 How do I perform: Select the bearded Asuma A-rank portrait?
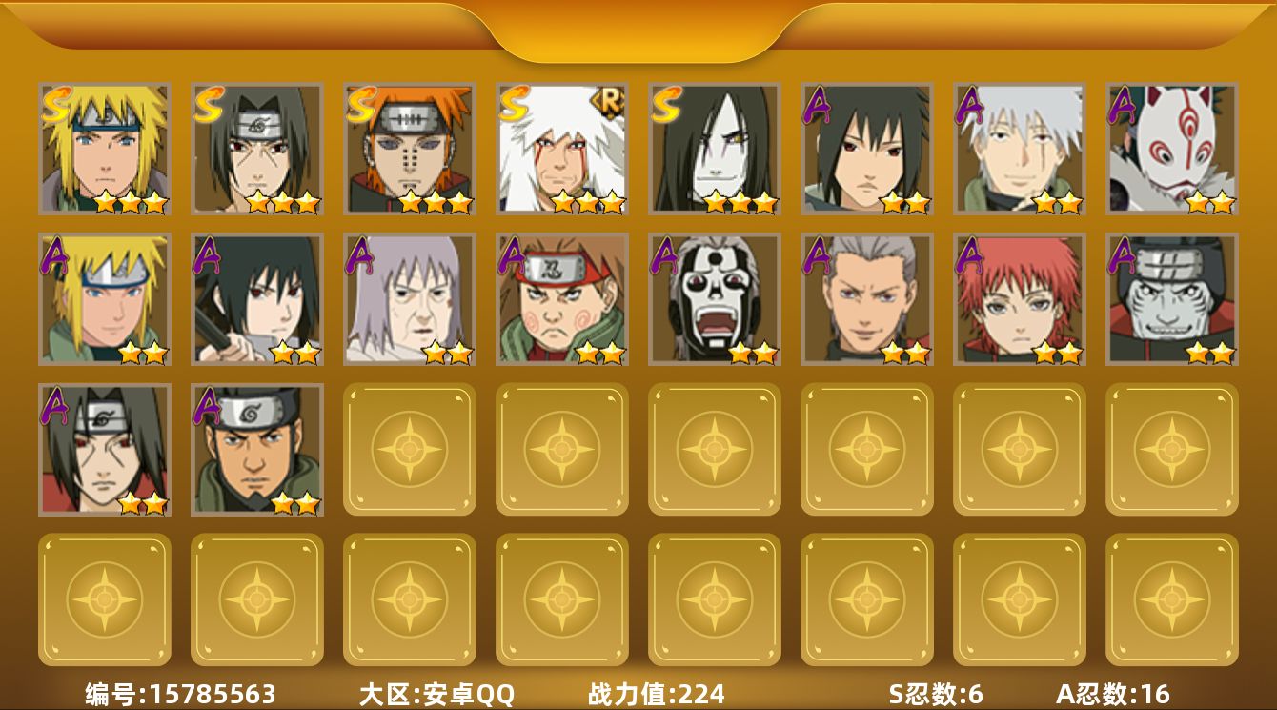(x=257, y=450)
